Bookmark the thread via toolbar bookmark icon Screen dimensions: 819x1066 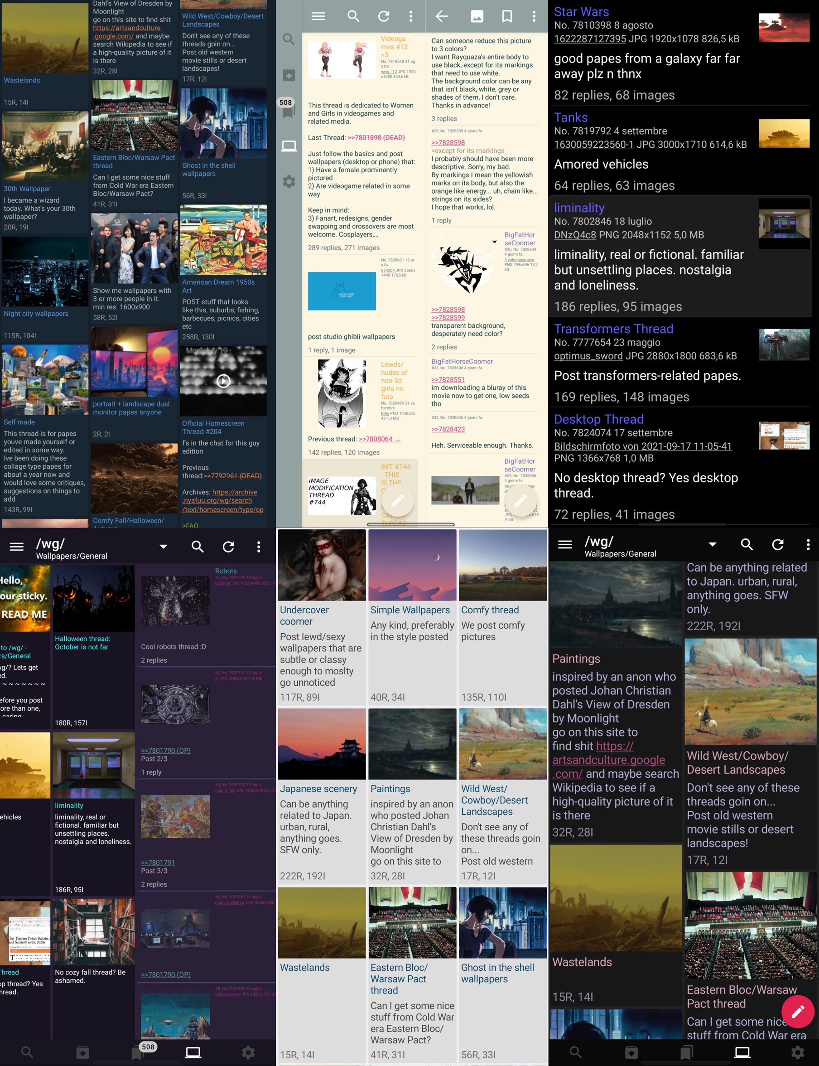tap(507, 16)
